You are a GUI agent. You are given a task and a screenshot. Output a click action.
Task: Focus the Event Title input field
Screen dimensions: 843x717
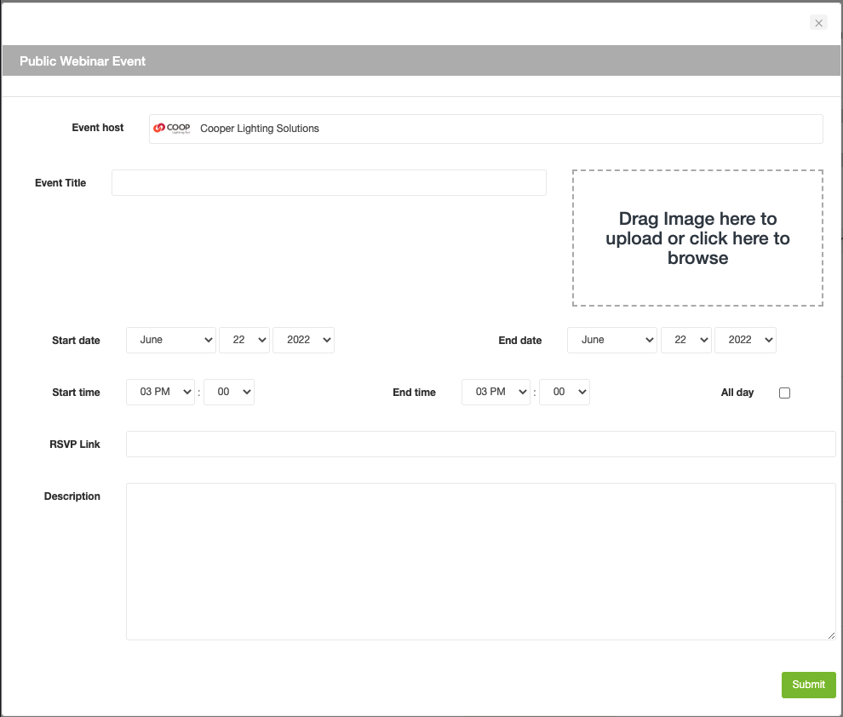click(329, 183)
